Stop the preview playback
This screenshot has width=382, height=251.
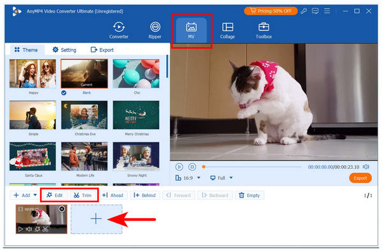point(192,167)
